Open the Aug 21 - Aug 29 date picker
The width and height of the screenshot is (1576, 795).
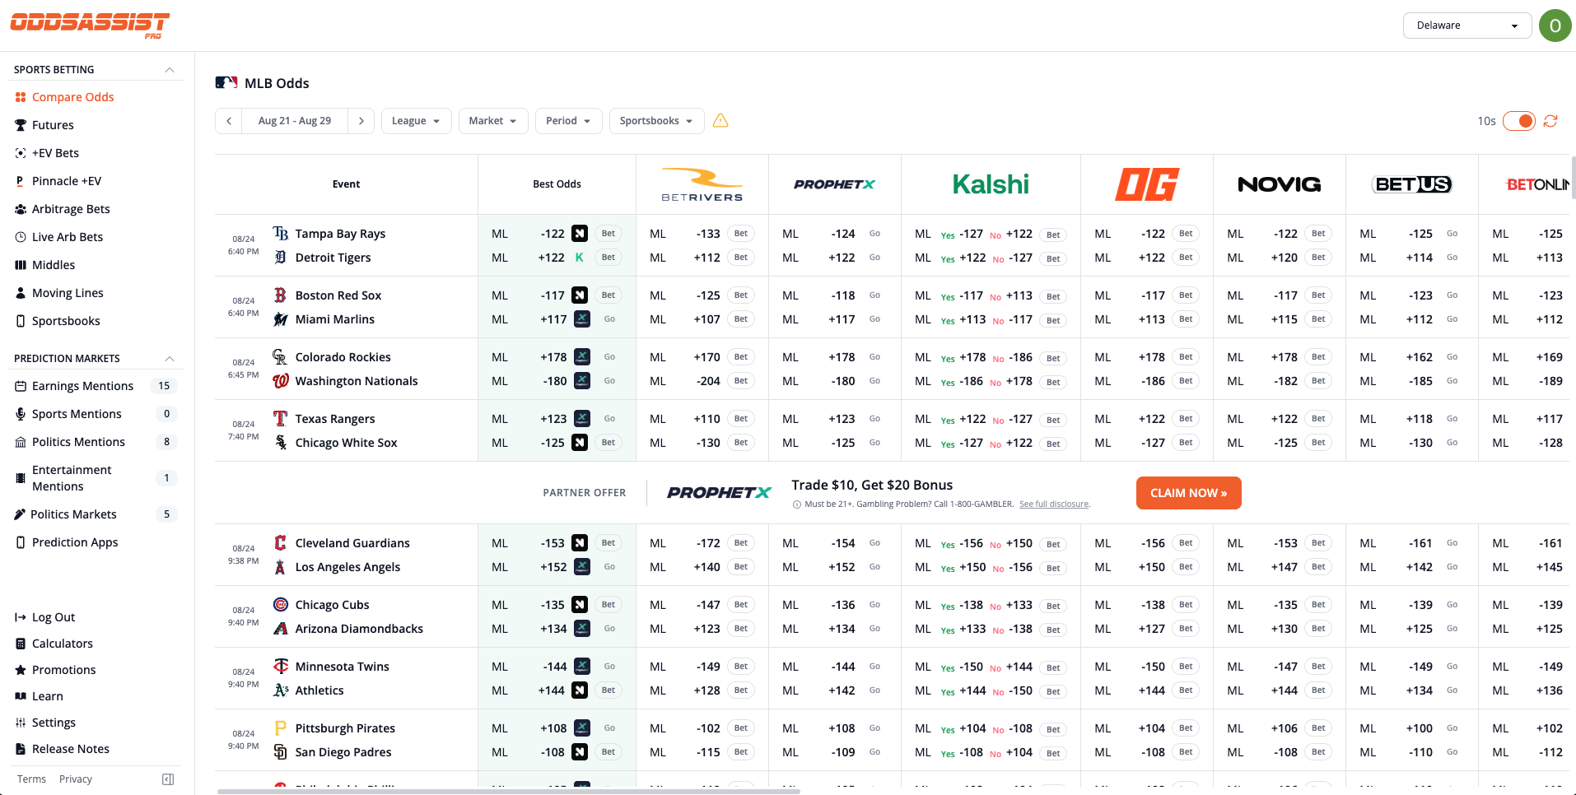[x=295, y=121]
